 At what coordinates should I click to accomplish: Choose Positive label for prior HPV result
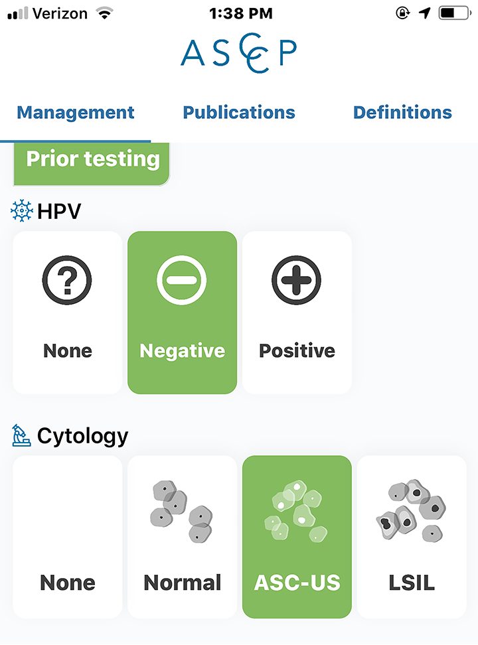coord(297,351)
